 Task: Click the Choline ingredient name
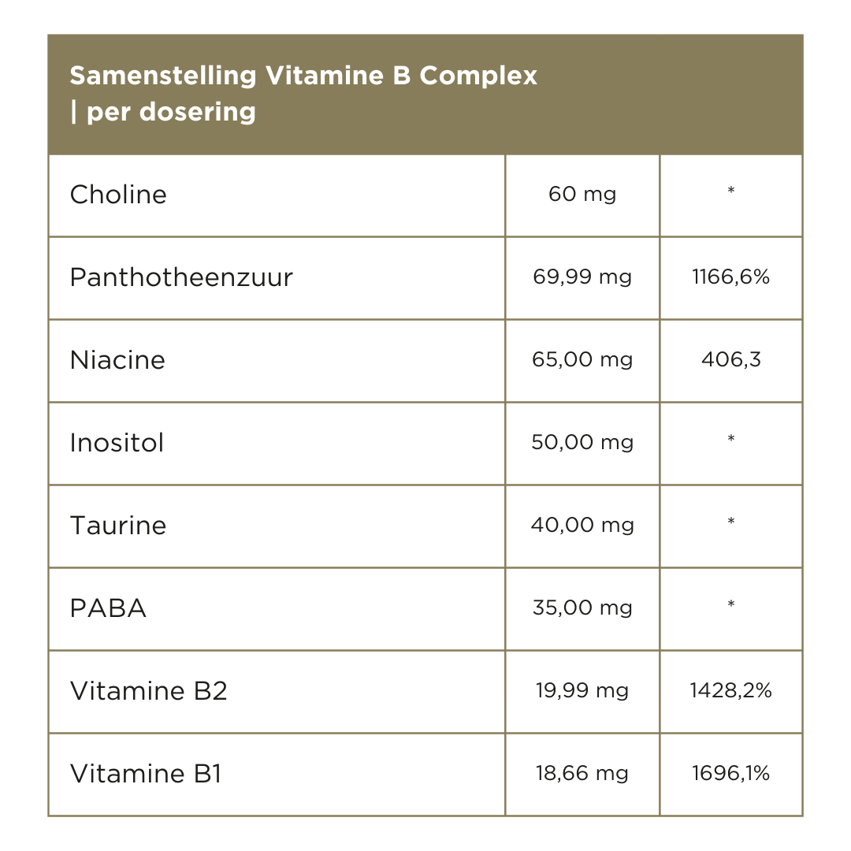pos(118,195)
